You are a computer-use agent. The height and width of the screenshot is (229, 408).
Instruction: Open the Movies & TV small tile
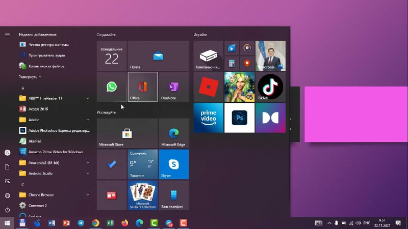[232, 48]
